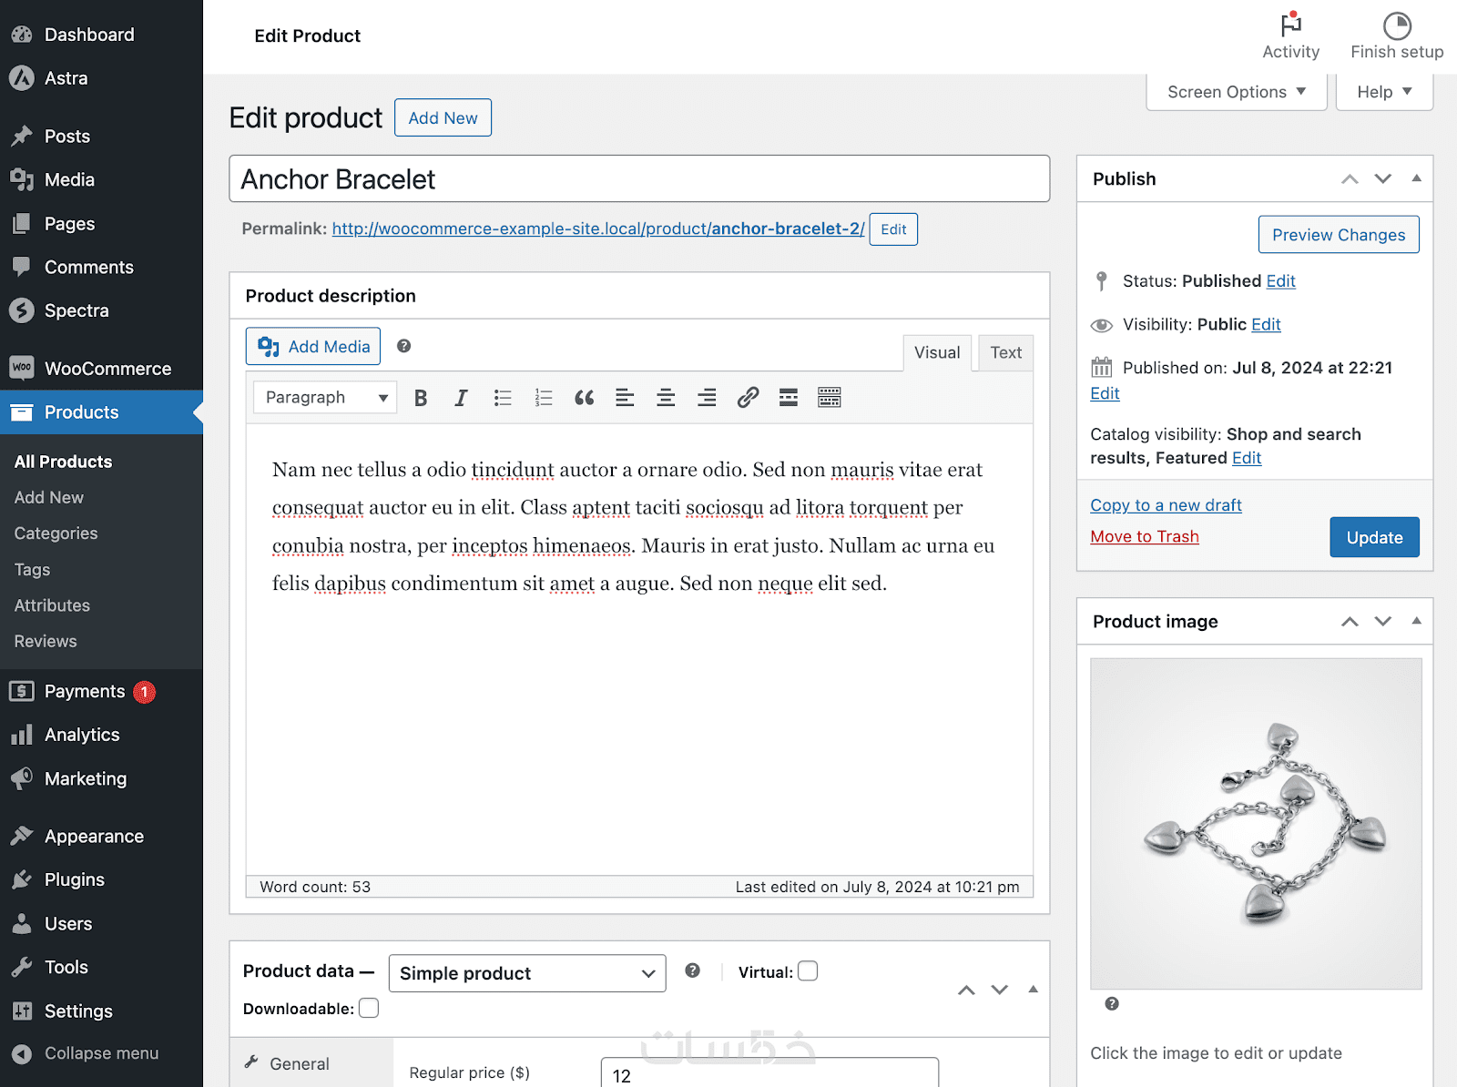Click Preview Changes button
Image resolution: width=1457 pixels, height=1087 pixels.
[1339, 235]
